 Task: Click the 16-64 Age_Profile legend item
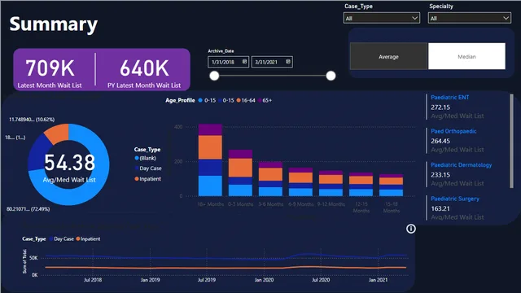246,100
